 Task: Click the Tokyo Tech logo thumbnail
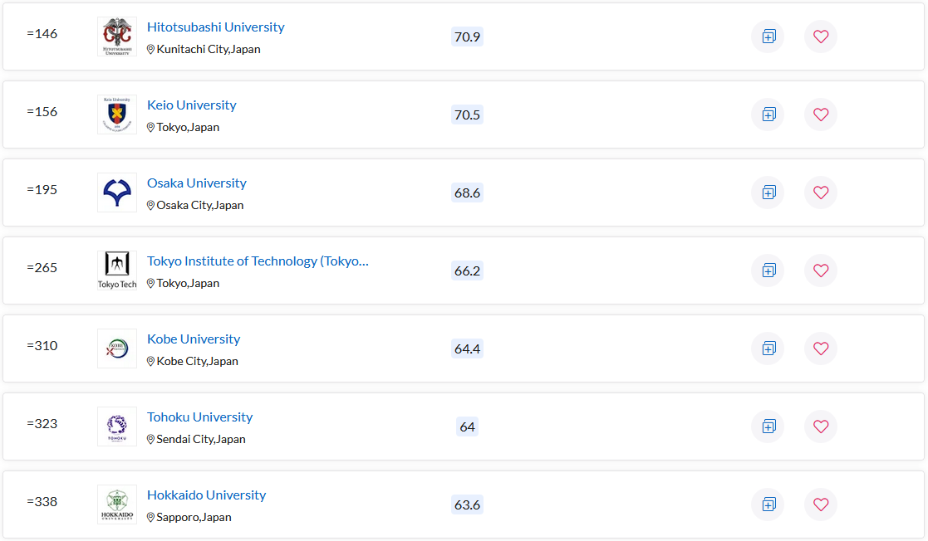[x=117, y=270]
